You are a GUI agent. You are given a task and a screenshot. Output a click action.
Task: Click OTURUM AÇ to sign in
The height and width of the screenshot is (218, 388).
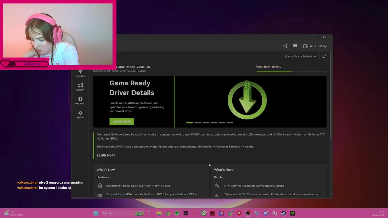tap(318, 46)
